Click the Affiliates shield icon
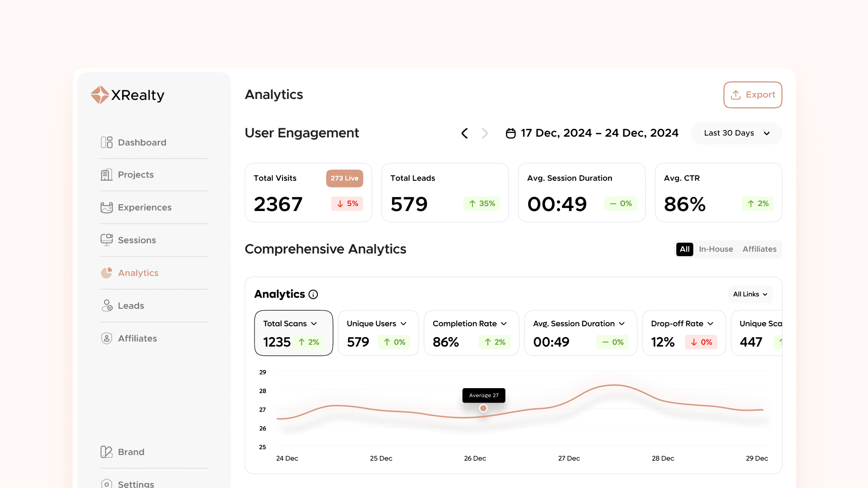 click(107, 338)
